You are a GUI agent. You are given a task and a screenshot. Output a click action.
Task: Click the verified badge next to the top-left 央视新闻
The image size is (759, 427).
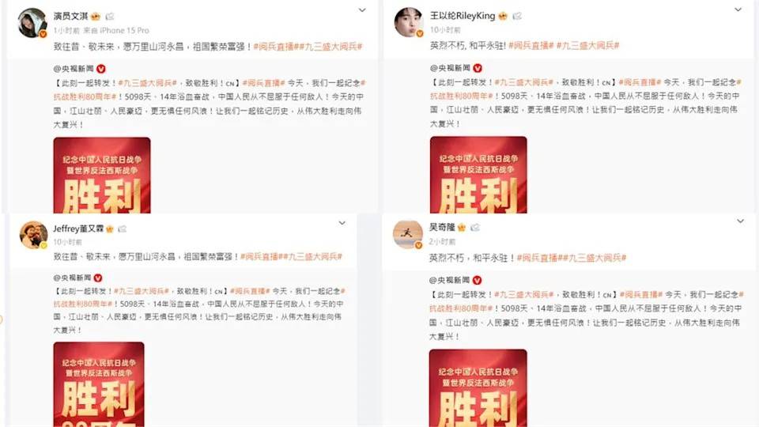pos(100,69)
